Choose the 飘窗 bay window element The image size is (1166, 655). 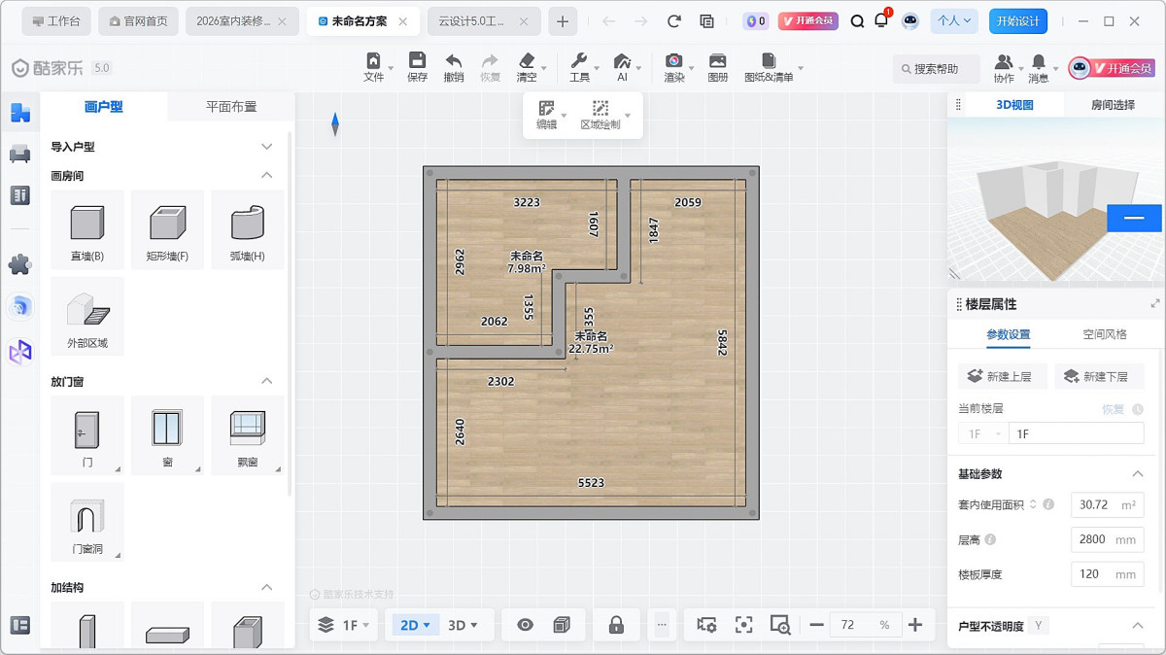[248, 434]
